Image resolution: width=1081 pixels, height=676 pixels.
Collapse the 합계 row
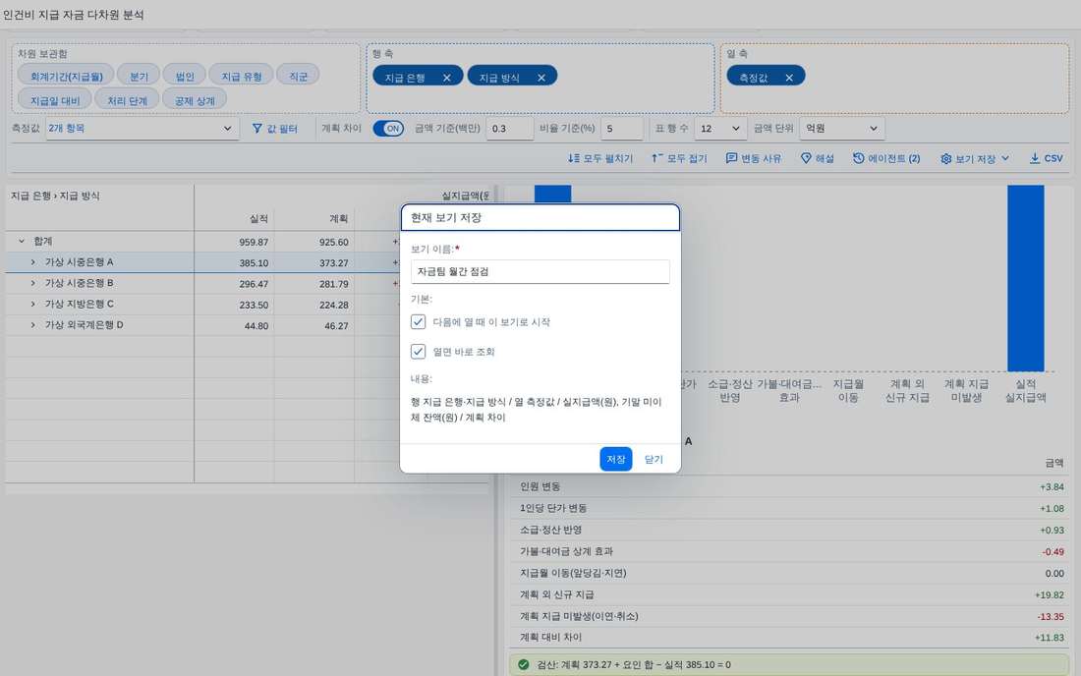[22, 241]
